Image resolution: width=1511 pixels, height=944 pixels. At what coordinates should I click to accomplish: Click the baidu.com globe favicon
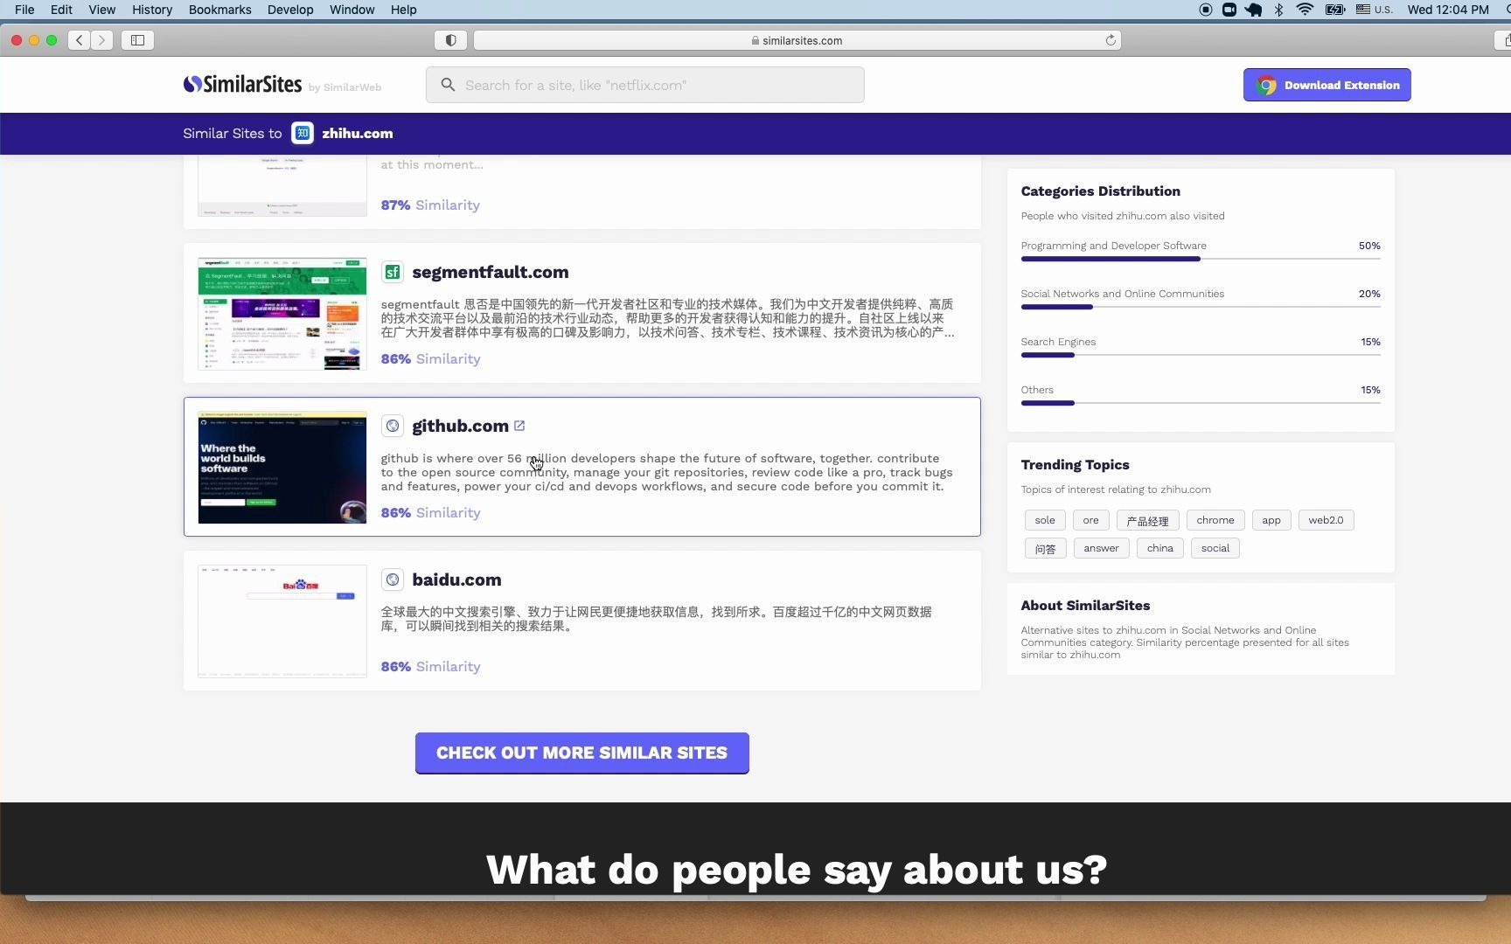(x=393, y=580)
